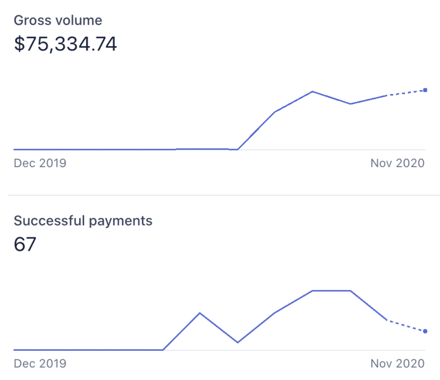Click the Successful payments chart's end dot
The image size is (440, 380).
425,331
